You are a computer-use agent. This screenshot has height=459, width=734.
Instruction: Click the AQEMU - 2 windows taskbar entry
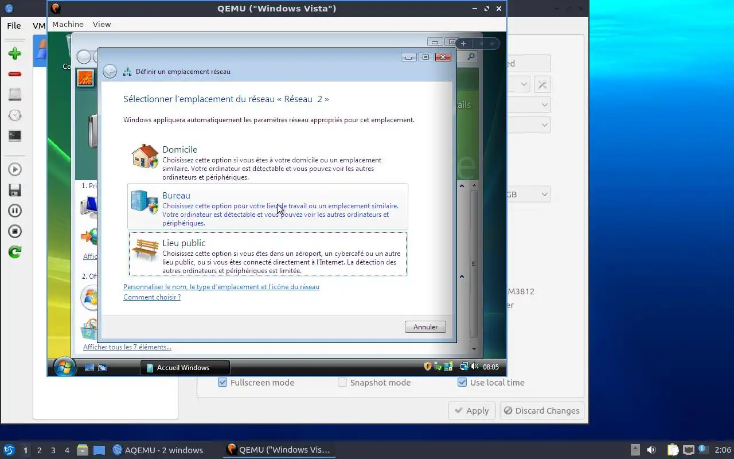[158, 450]
